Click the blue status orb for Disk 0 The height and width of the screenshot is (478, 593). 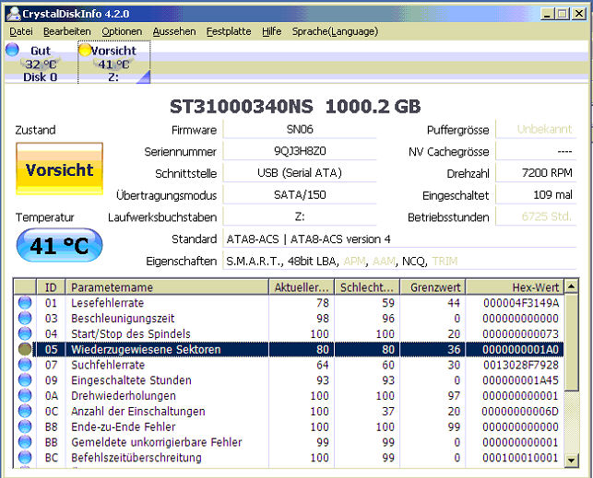[x=12, y=50]
